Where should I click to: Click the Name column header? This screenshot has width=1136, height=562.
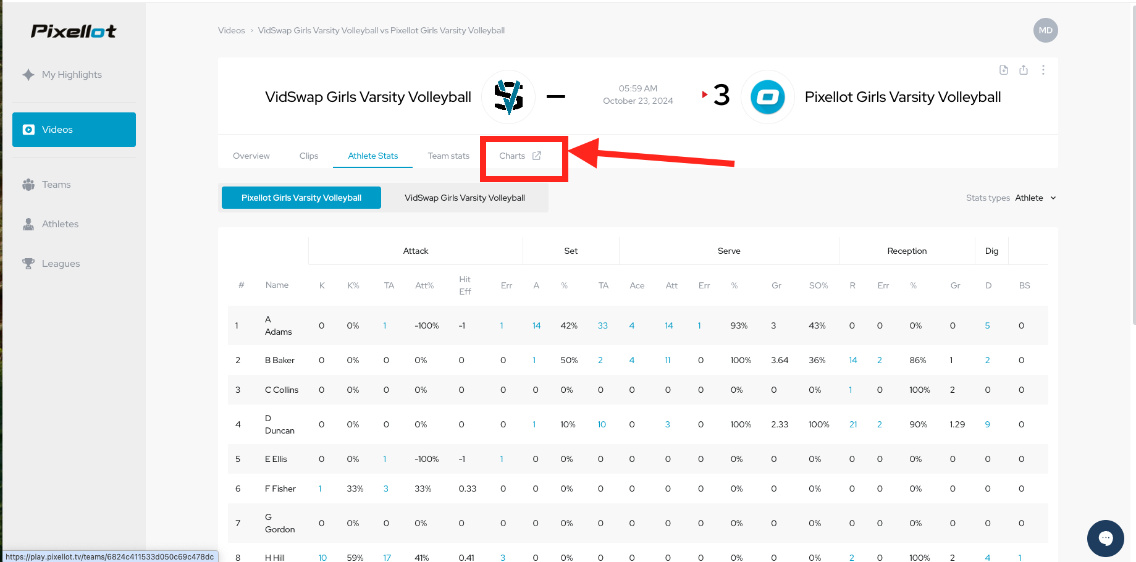(277, 285)
